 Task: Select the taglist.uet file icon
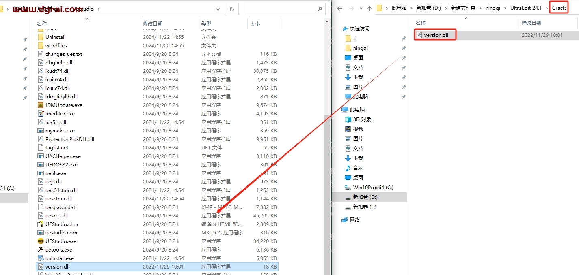40,147
